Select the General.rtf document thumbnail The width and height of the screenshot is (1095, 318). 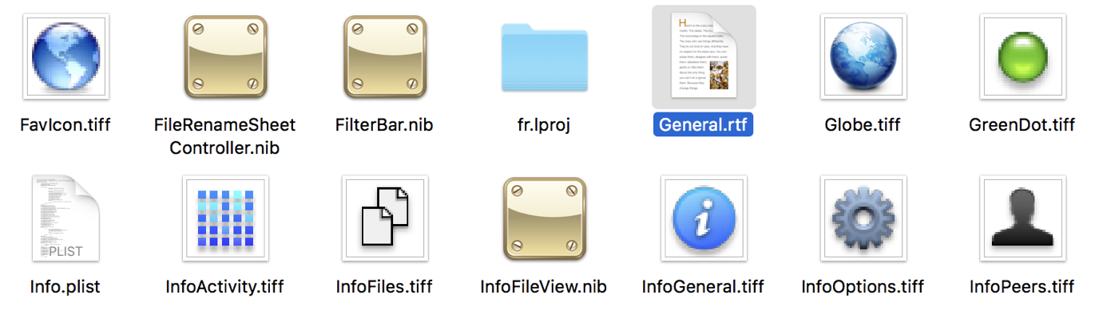pos(704,57)
